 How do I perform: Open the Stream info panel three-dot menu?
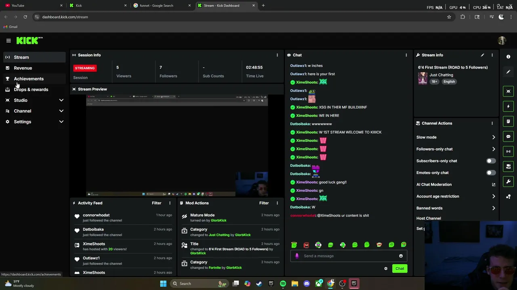(492, 55)
